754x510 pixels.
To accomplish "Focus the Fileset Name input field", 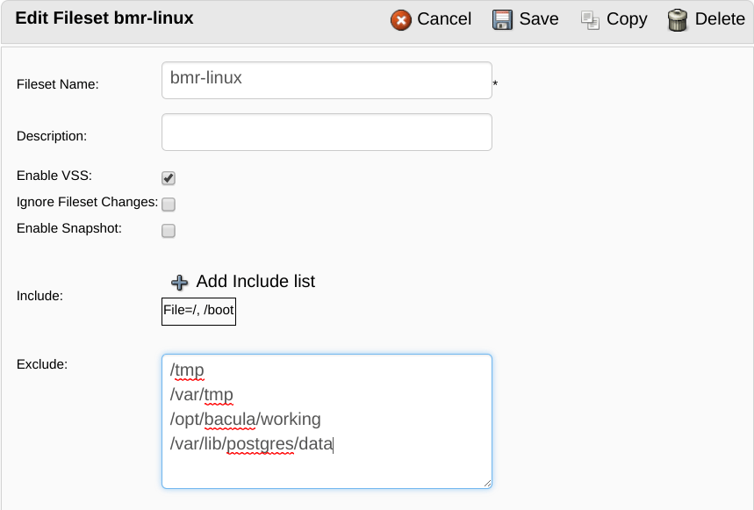I will pyautogui.click(x=327, y=80).
